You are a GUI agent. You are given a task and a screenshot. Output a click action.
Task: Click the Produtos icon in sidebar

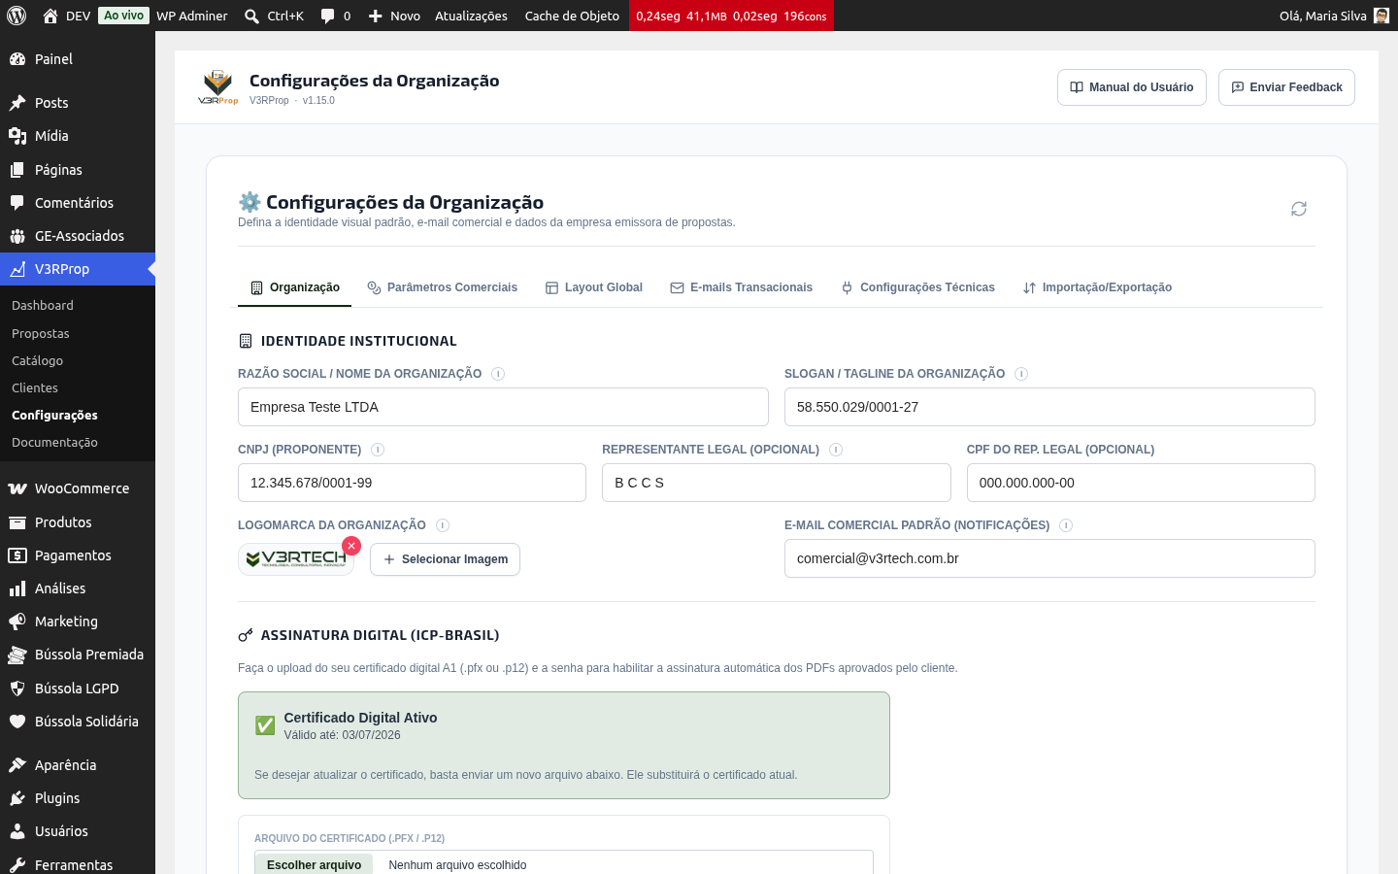click(x=17, y=522)
